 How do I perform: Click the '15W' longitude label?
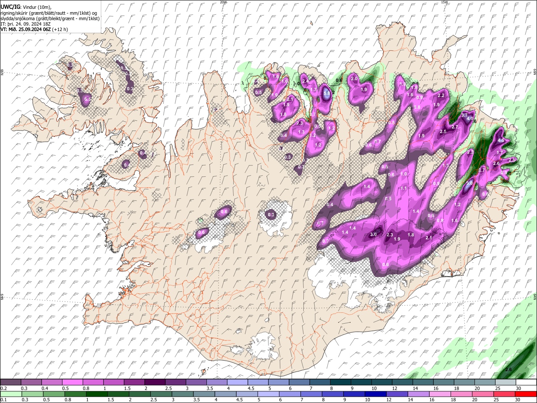tap(444, 2)
